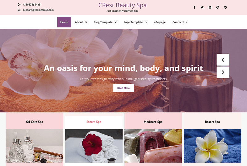Select the Home menu item
This screenshot has width=247, height=166.
[64, 22]
